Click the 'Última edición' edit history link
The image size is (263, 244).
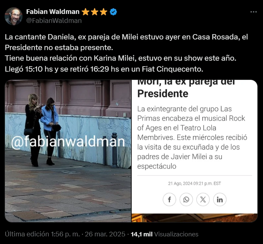tap(27, 234)
